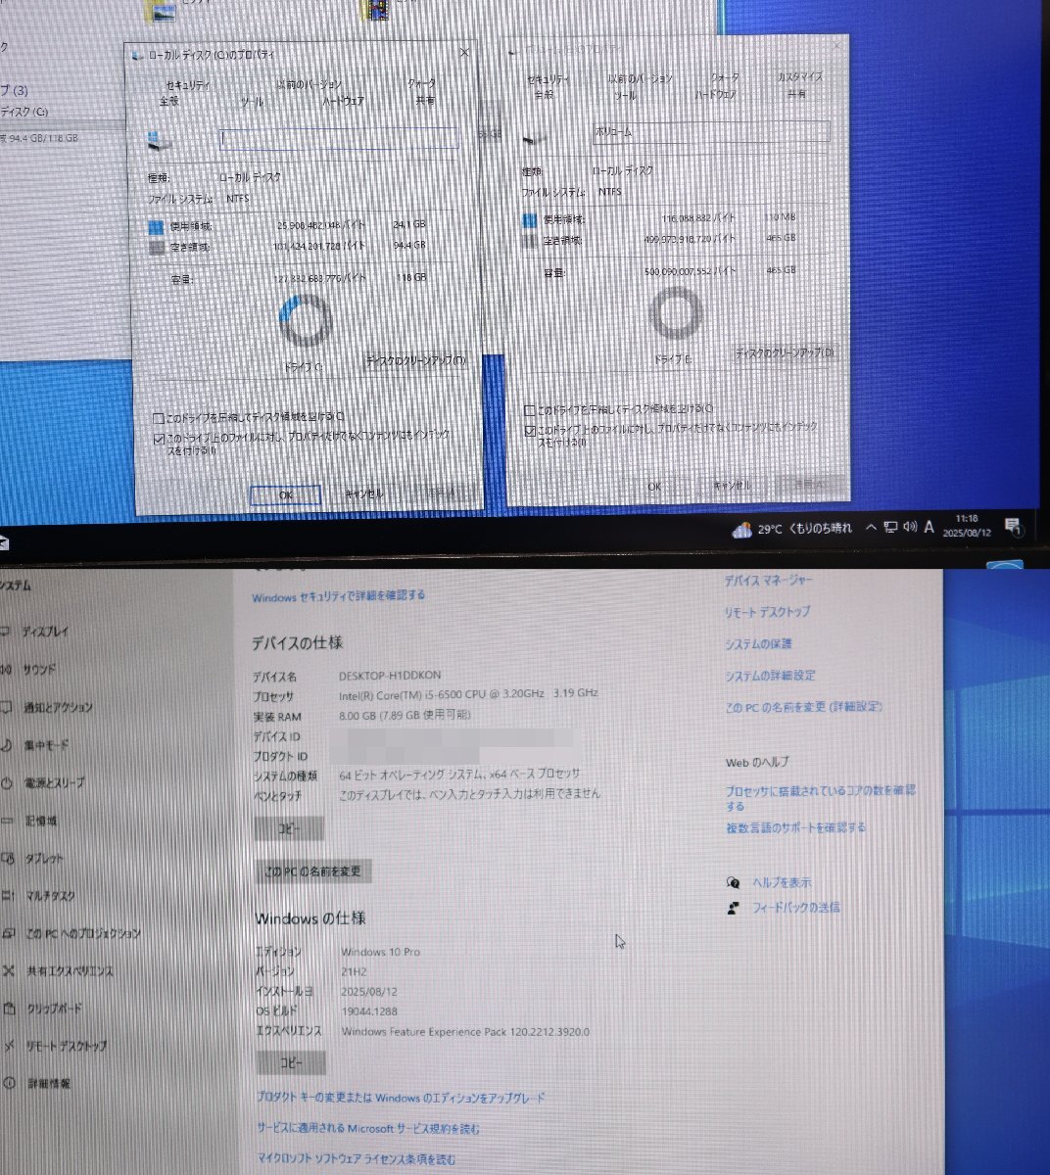Open システムの詳細設定 related link
Image resolution: width=1050 pixels, height=1175 pixels.
pyautogui.click(x=770, y=676)
